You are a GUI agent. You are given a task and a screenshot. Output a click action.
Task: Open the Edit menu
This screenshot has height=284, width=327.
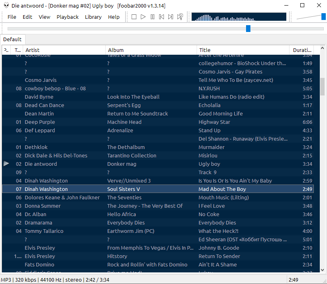[x=28, y=17]
